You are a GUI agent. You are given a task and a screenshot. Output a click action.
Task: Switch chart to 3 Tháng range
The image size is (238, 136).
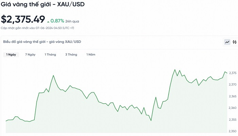(x=71, y=54)
